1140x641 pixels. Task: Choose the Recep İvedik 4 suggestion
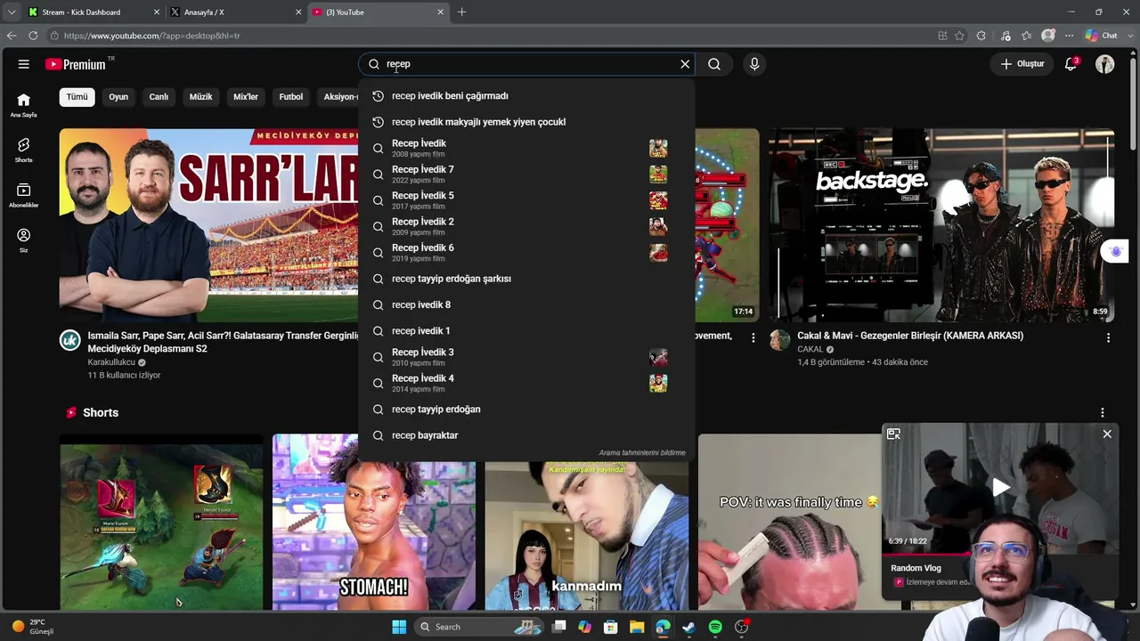[x=526, y=383]
